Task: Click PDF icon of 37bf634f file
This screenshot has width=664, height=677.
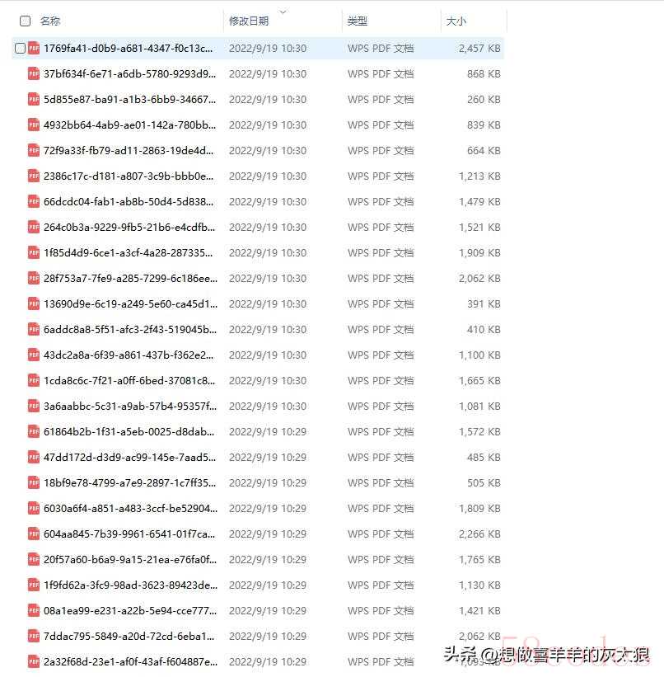Action: click(34, 74)
